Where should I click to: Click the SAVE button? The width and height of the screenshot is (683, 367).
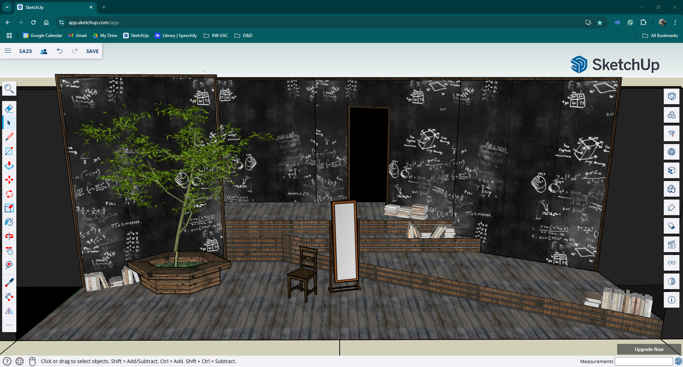click(x=92, y=51)
